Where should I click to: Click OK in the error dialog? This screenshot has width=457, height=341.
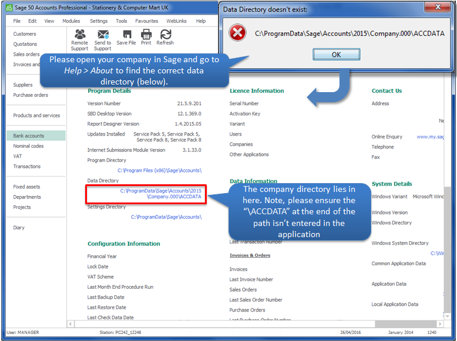point(337,55)
